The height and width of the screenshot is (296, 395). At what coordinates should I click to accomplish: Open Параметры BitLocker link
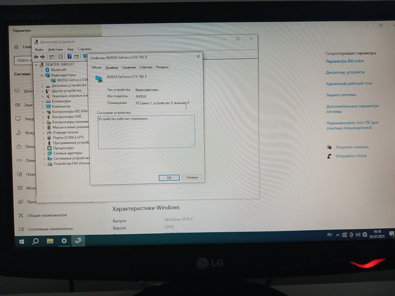[x=345, y=61]
